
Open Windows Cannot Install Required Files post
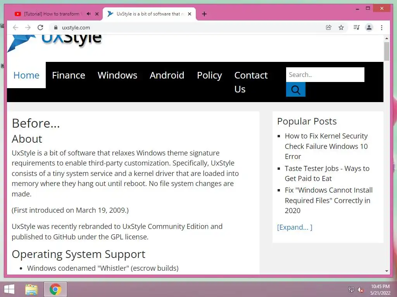329,200
